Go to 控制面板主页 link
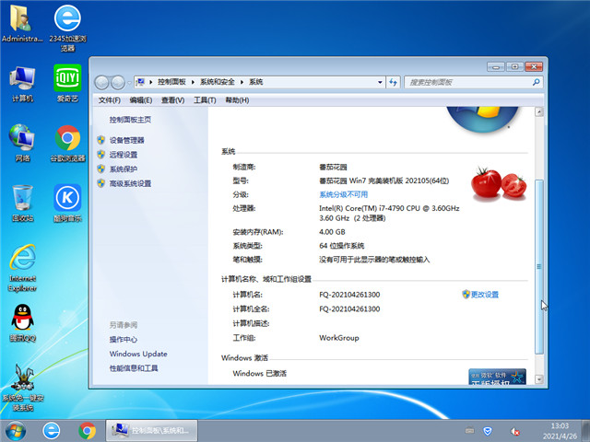The width and height of the screenshot is (590, 442). pos(130,120)
